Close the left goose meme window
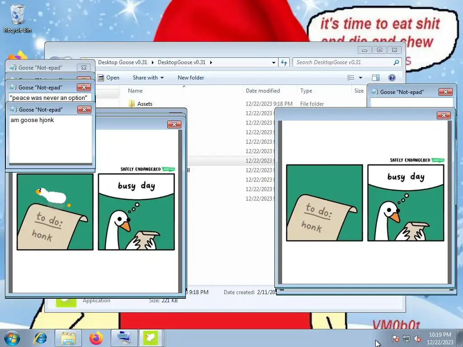This screenshot has height=347, width=463. [x=174, y=125]
